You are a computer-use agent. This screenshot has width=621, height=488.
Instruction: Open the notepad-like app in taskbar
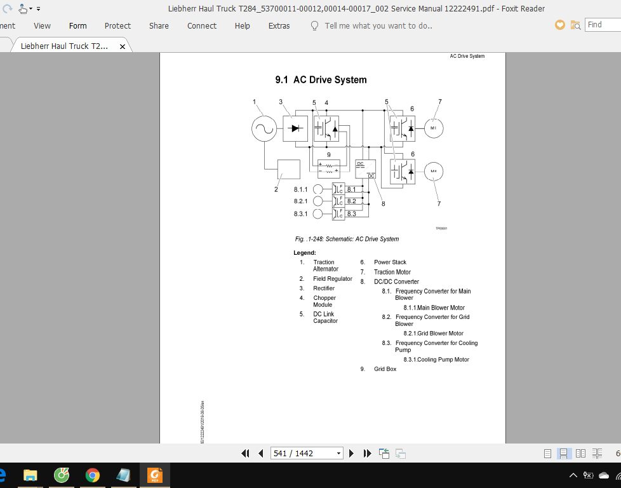click(124, 475)
